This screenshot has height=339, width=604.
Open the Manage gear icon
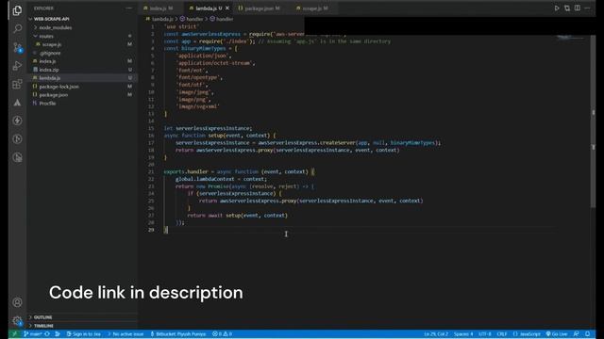click(x=17, y=320)
